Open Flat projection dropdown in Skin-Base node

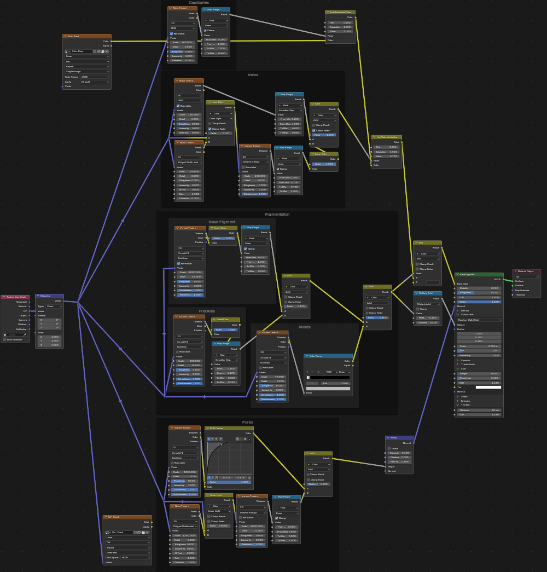(x=87, y=62)
